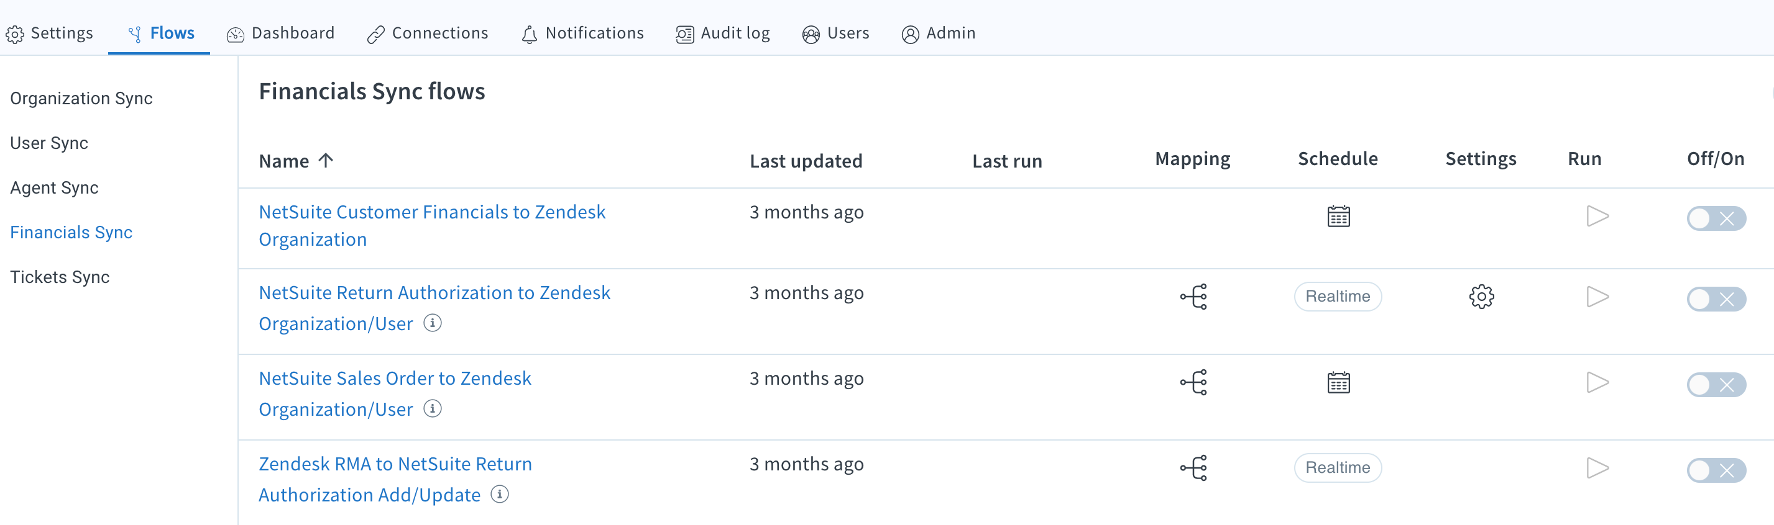This screenshot has height=525, width=1774.
Task: Go to the Connections tab
Action: tap(428, 33)
